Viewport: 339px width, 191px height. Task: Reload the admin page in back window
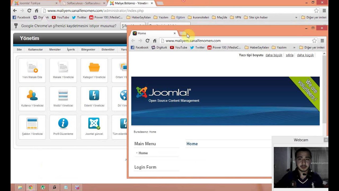coord(29,11)
